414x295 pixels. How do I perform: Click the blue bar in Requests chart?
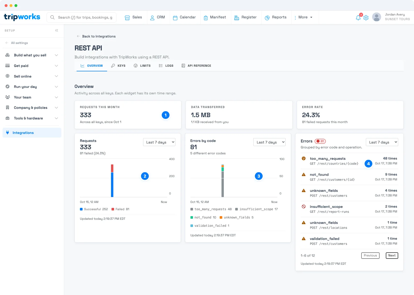[112, 185]
